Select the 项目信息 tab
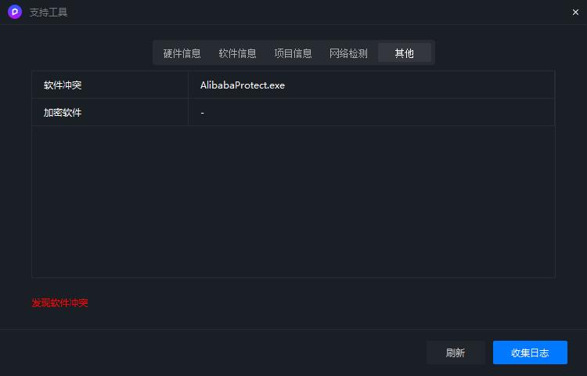The width and height of the screenshot is (587, 376). coord(293,53)
